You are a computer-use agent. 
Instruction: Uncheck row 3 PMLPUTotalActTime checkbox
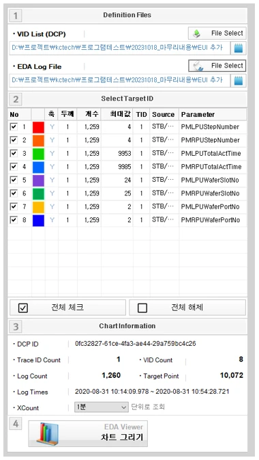pyautogui.click(x=14, y=153)
